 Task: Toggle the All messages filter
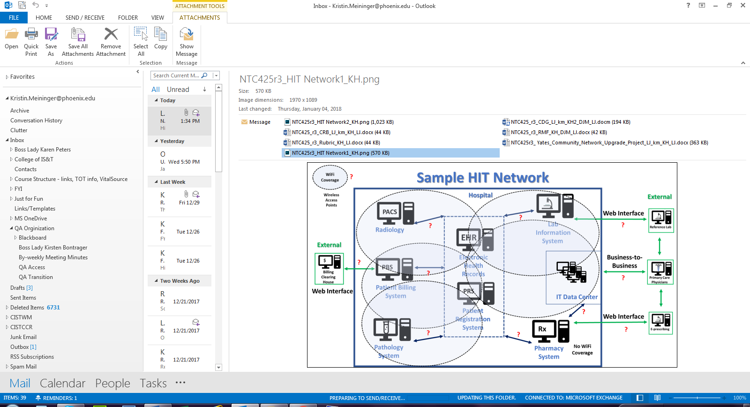[155, 90]
